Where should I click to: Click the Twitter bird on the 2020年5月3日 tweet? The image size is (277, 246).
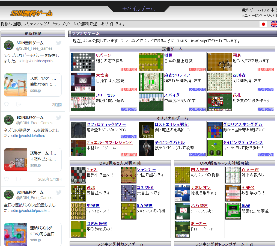pos(59,117)
